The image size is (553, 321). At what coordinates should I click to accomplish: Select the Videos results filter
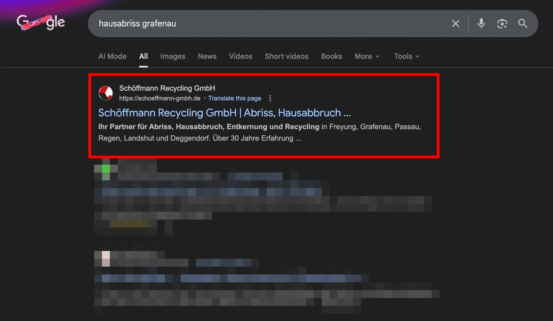tap(241, 56)
